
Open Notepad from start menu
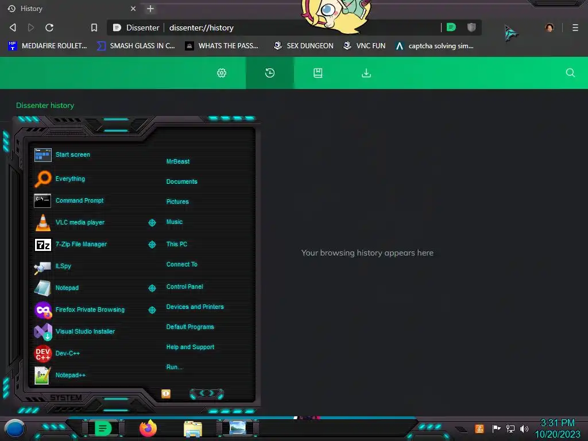[x=56, y=288]
